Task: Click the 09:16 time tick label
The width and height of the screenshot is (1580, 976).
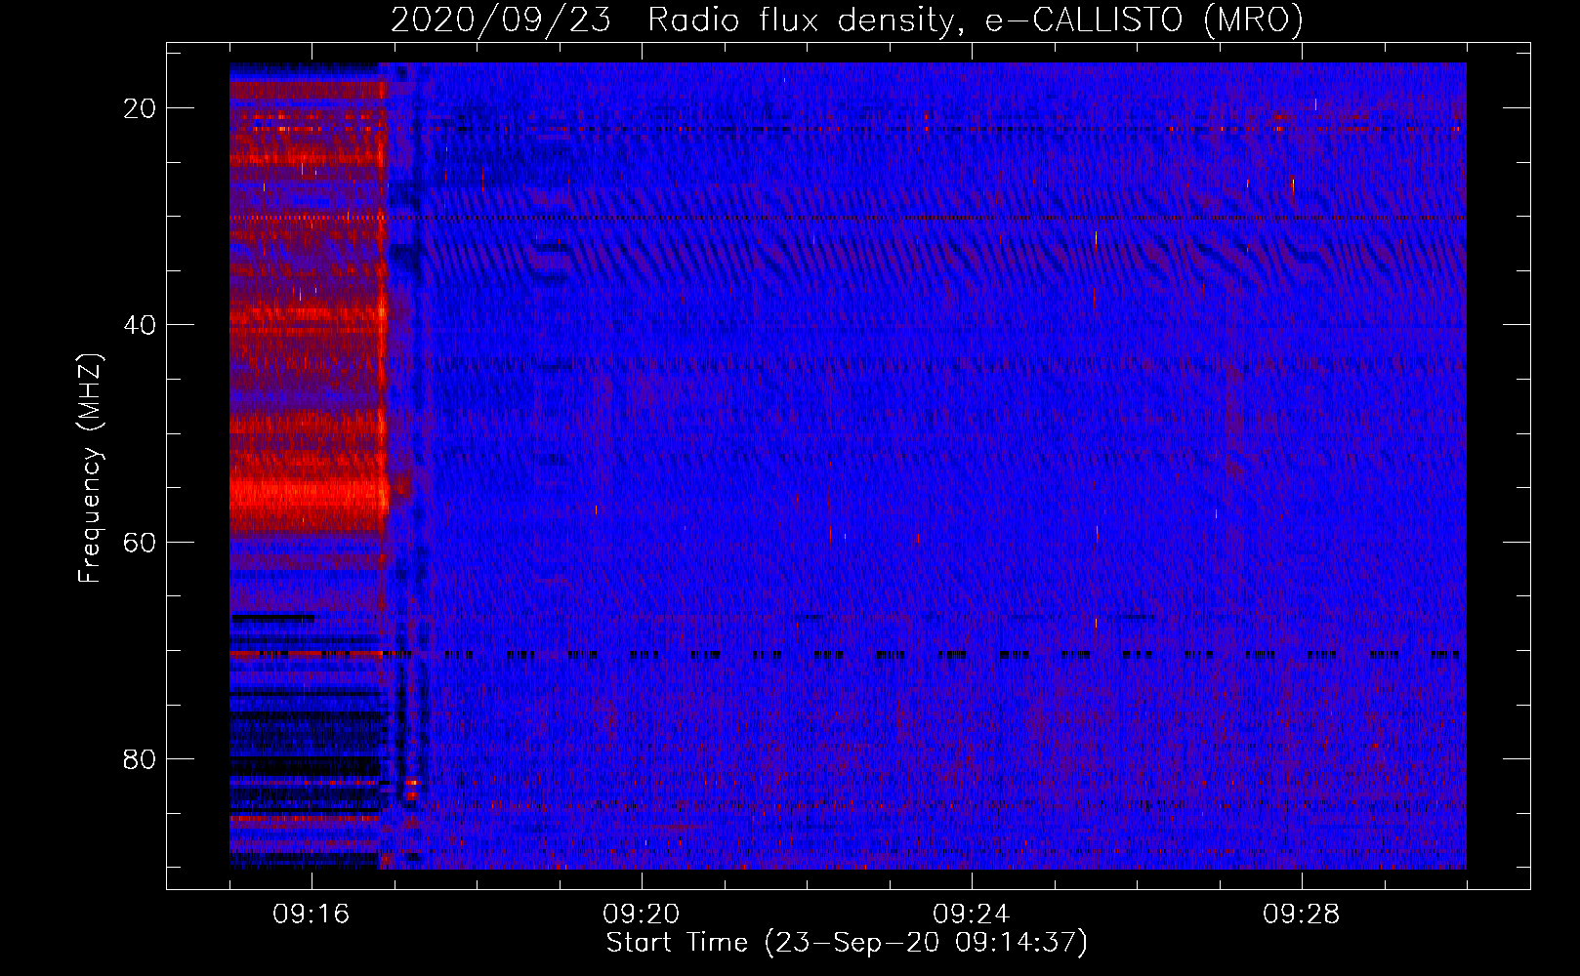Action: coord(312,915)
